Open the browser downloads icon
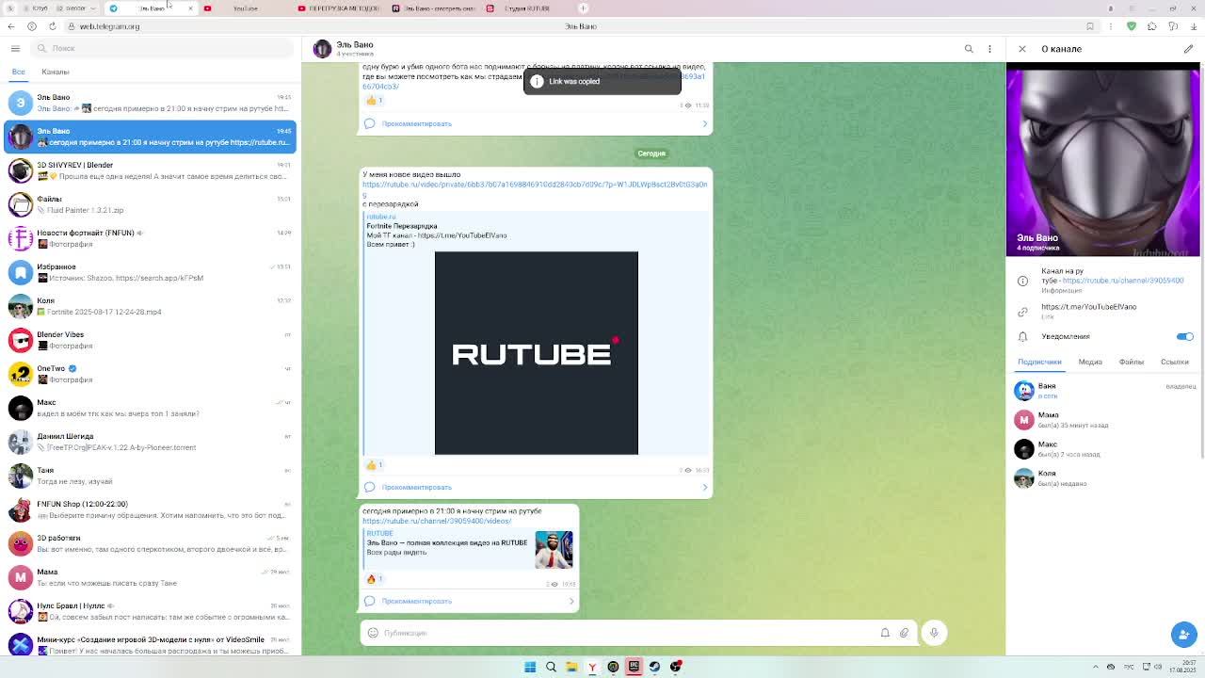 [x=1192, y=26]
